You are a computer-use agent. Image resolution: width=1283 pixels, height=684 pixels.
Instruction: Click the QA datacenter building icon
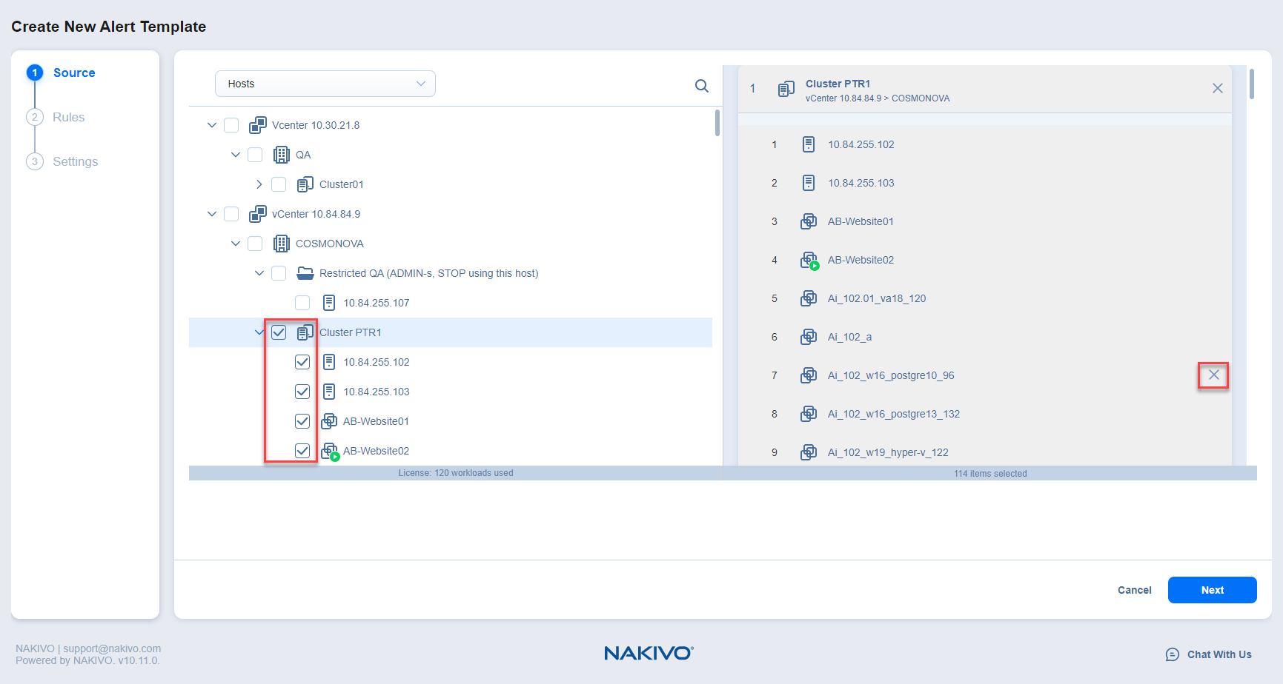(281, 155)
